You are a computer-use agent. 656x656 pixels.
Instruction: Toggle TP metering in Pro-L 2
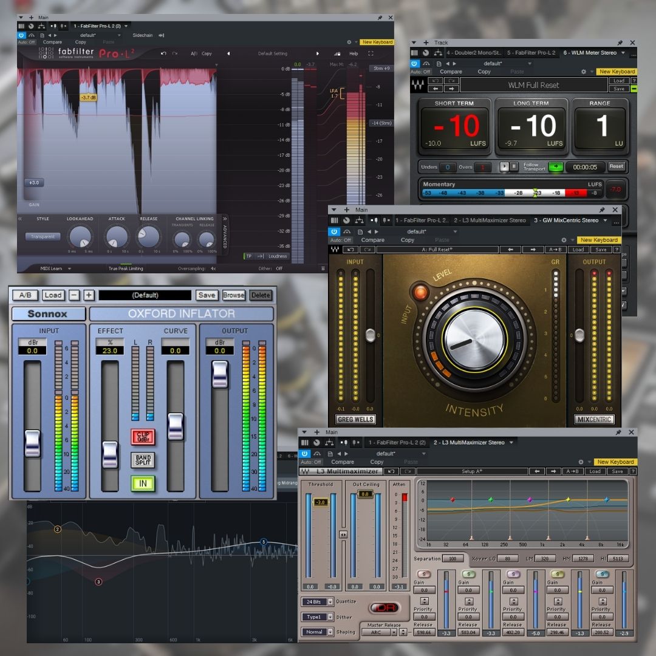(249, 256)
